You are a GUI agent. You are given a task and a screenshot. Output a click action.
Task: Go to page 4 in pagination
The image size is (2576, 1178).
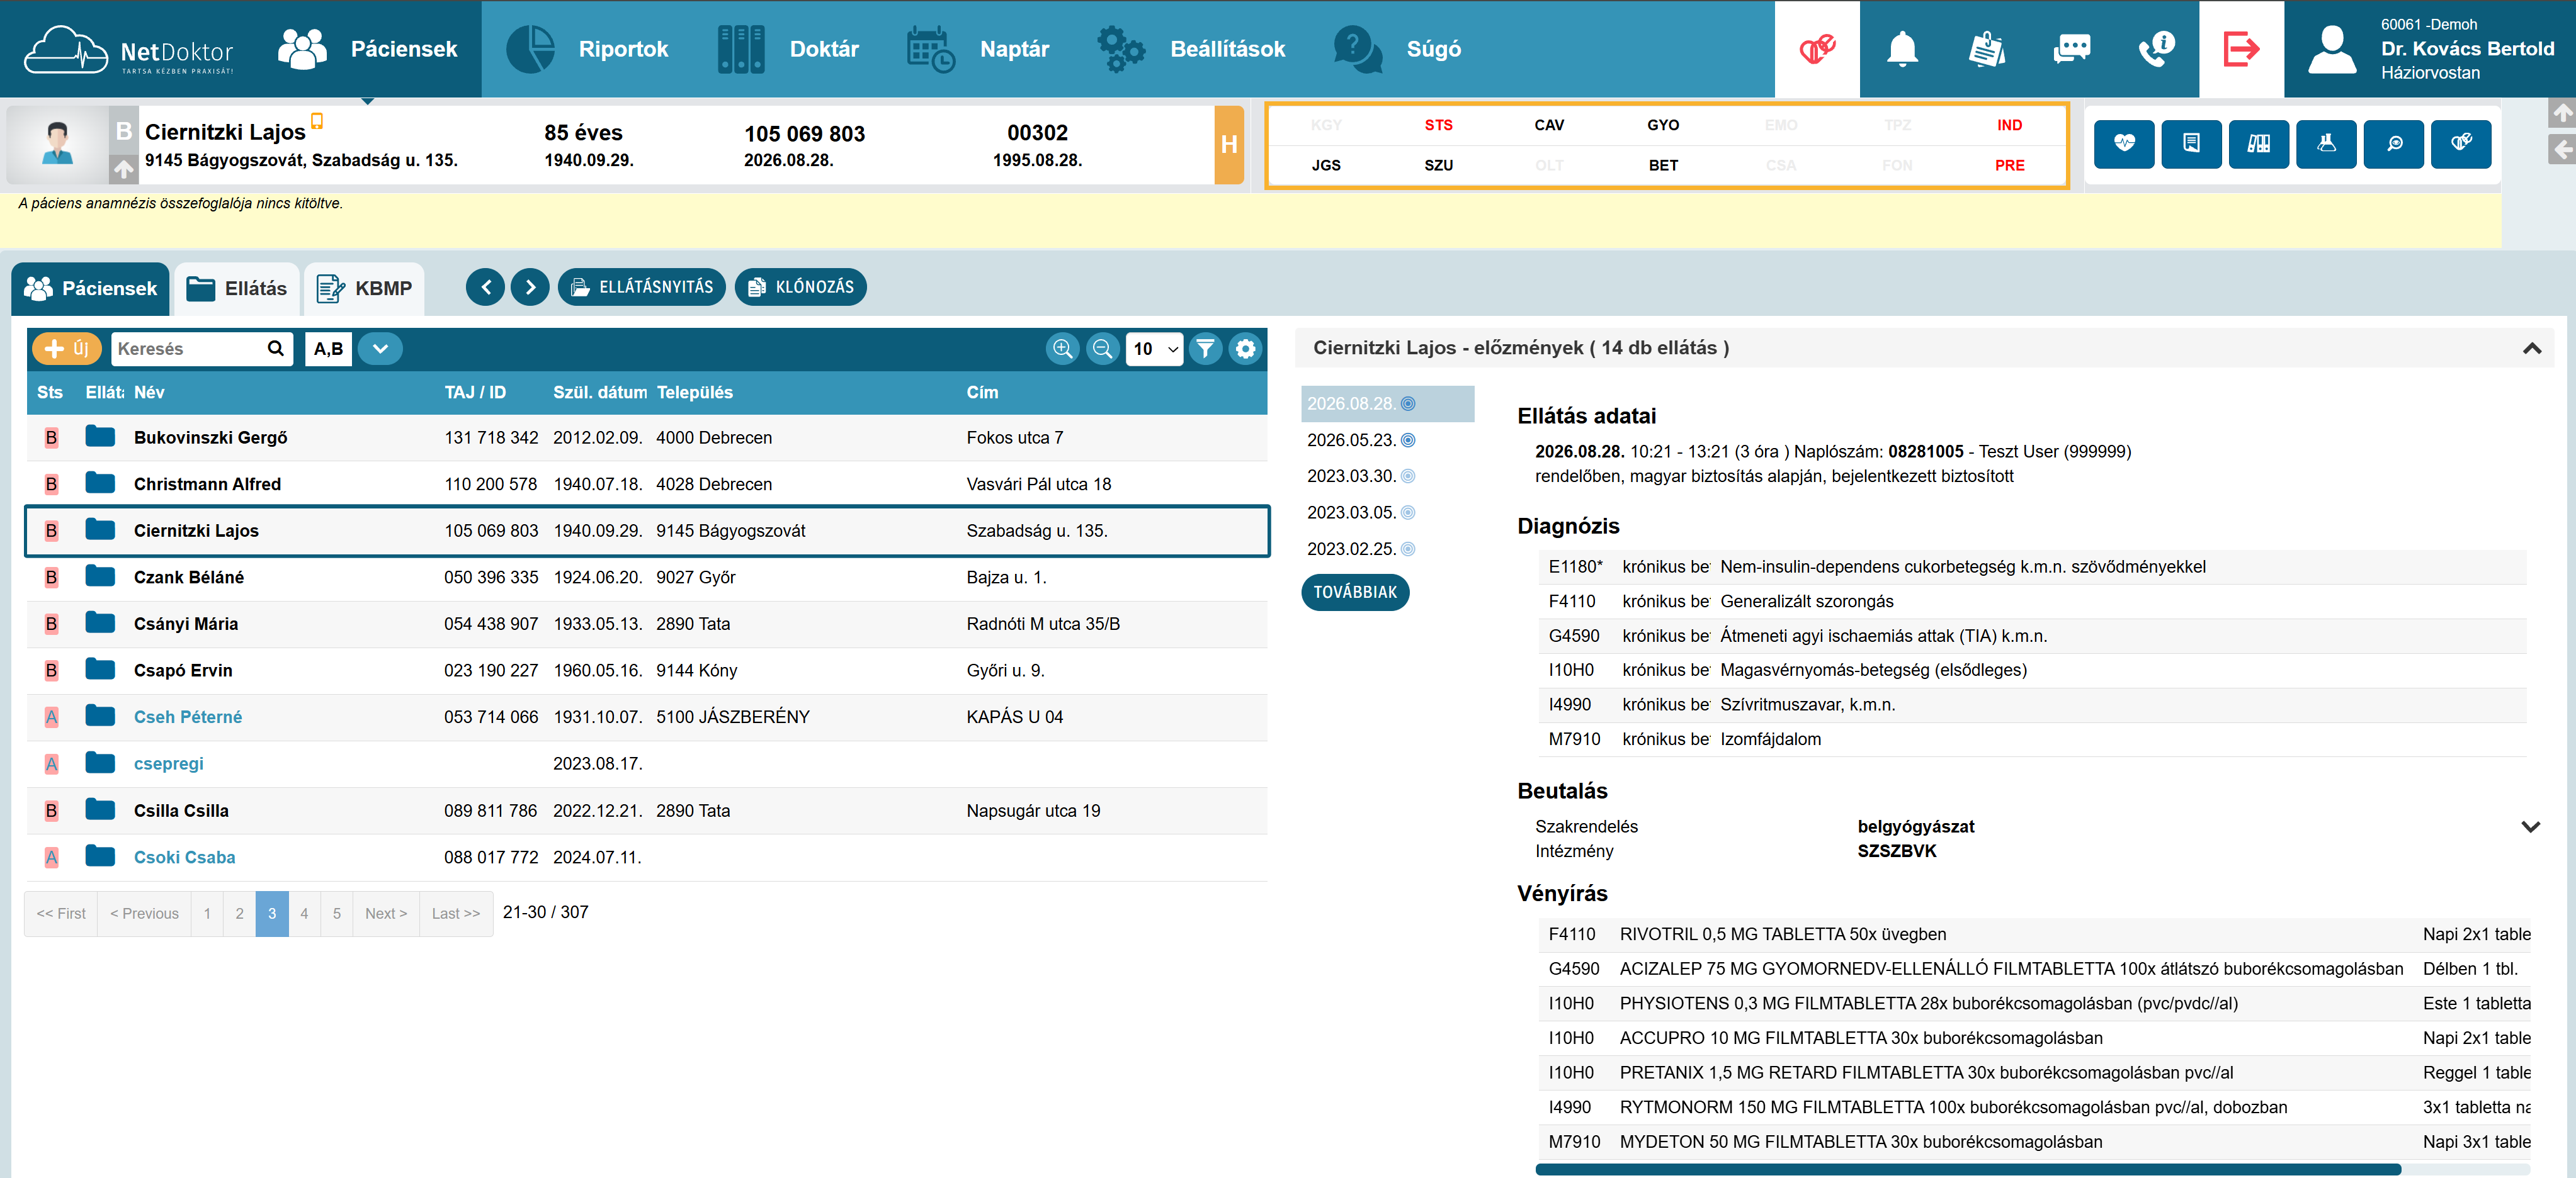pos(304,914)
